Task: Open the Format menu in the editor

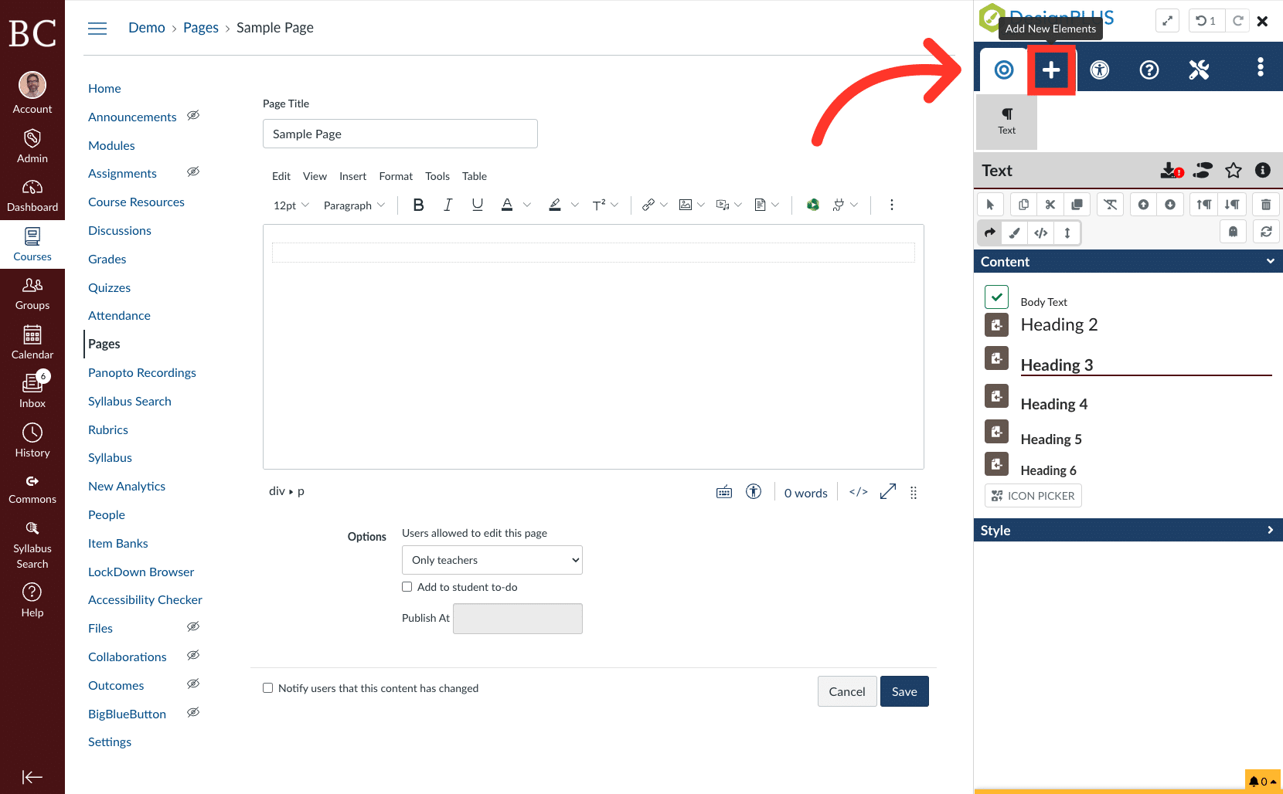Action: coord(396,176)
